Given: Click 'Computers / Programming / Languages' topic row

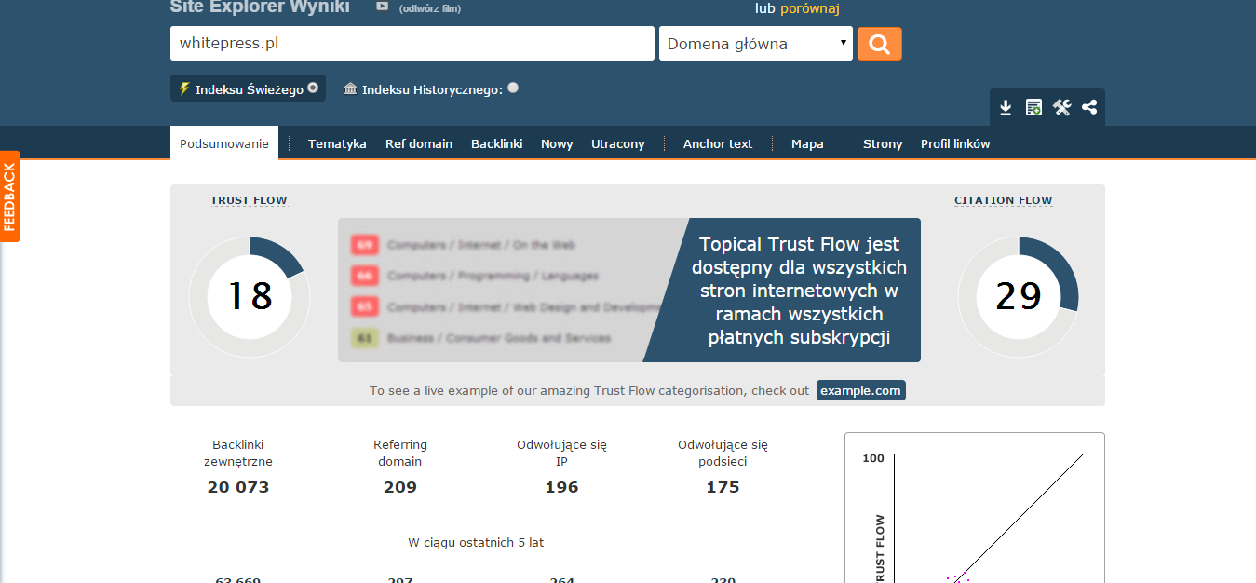Looking at the screenshot, I should pos(475,276).
